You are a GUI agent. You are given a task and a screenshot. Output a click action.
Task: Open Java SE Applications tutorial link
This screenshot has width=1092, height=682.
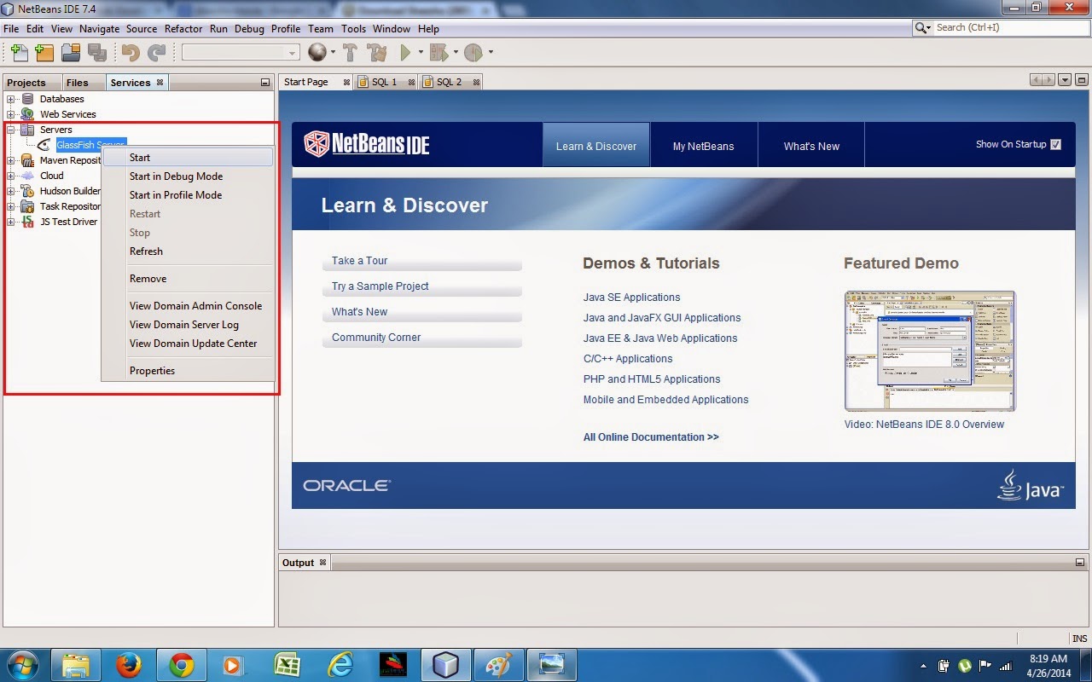[x=631, y=298]
